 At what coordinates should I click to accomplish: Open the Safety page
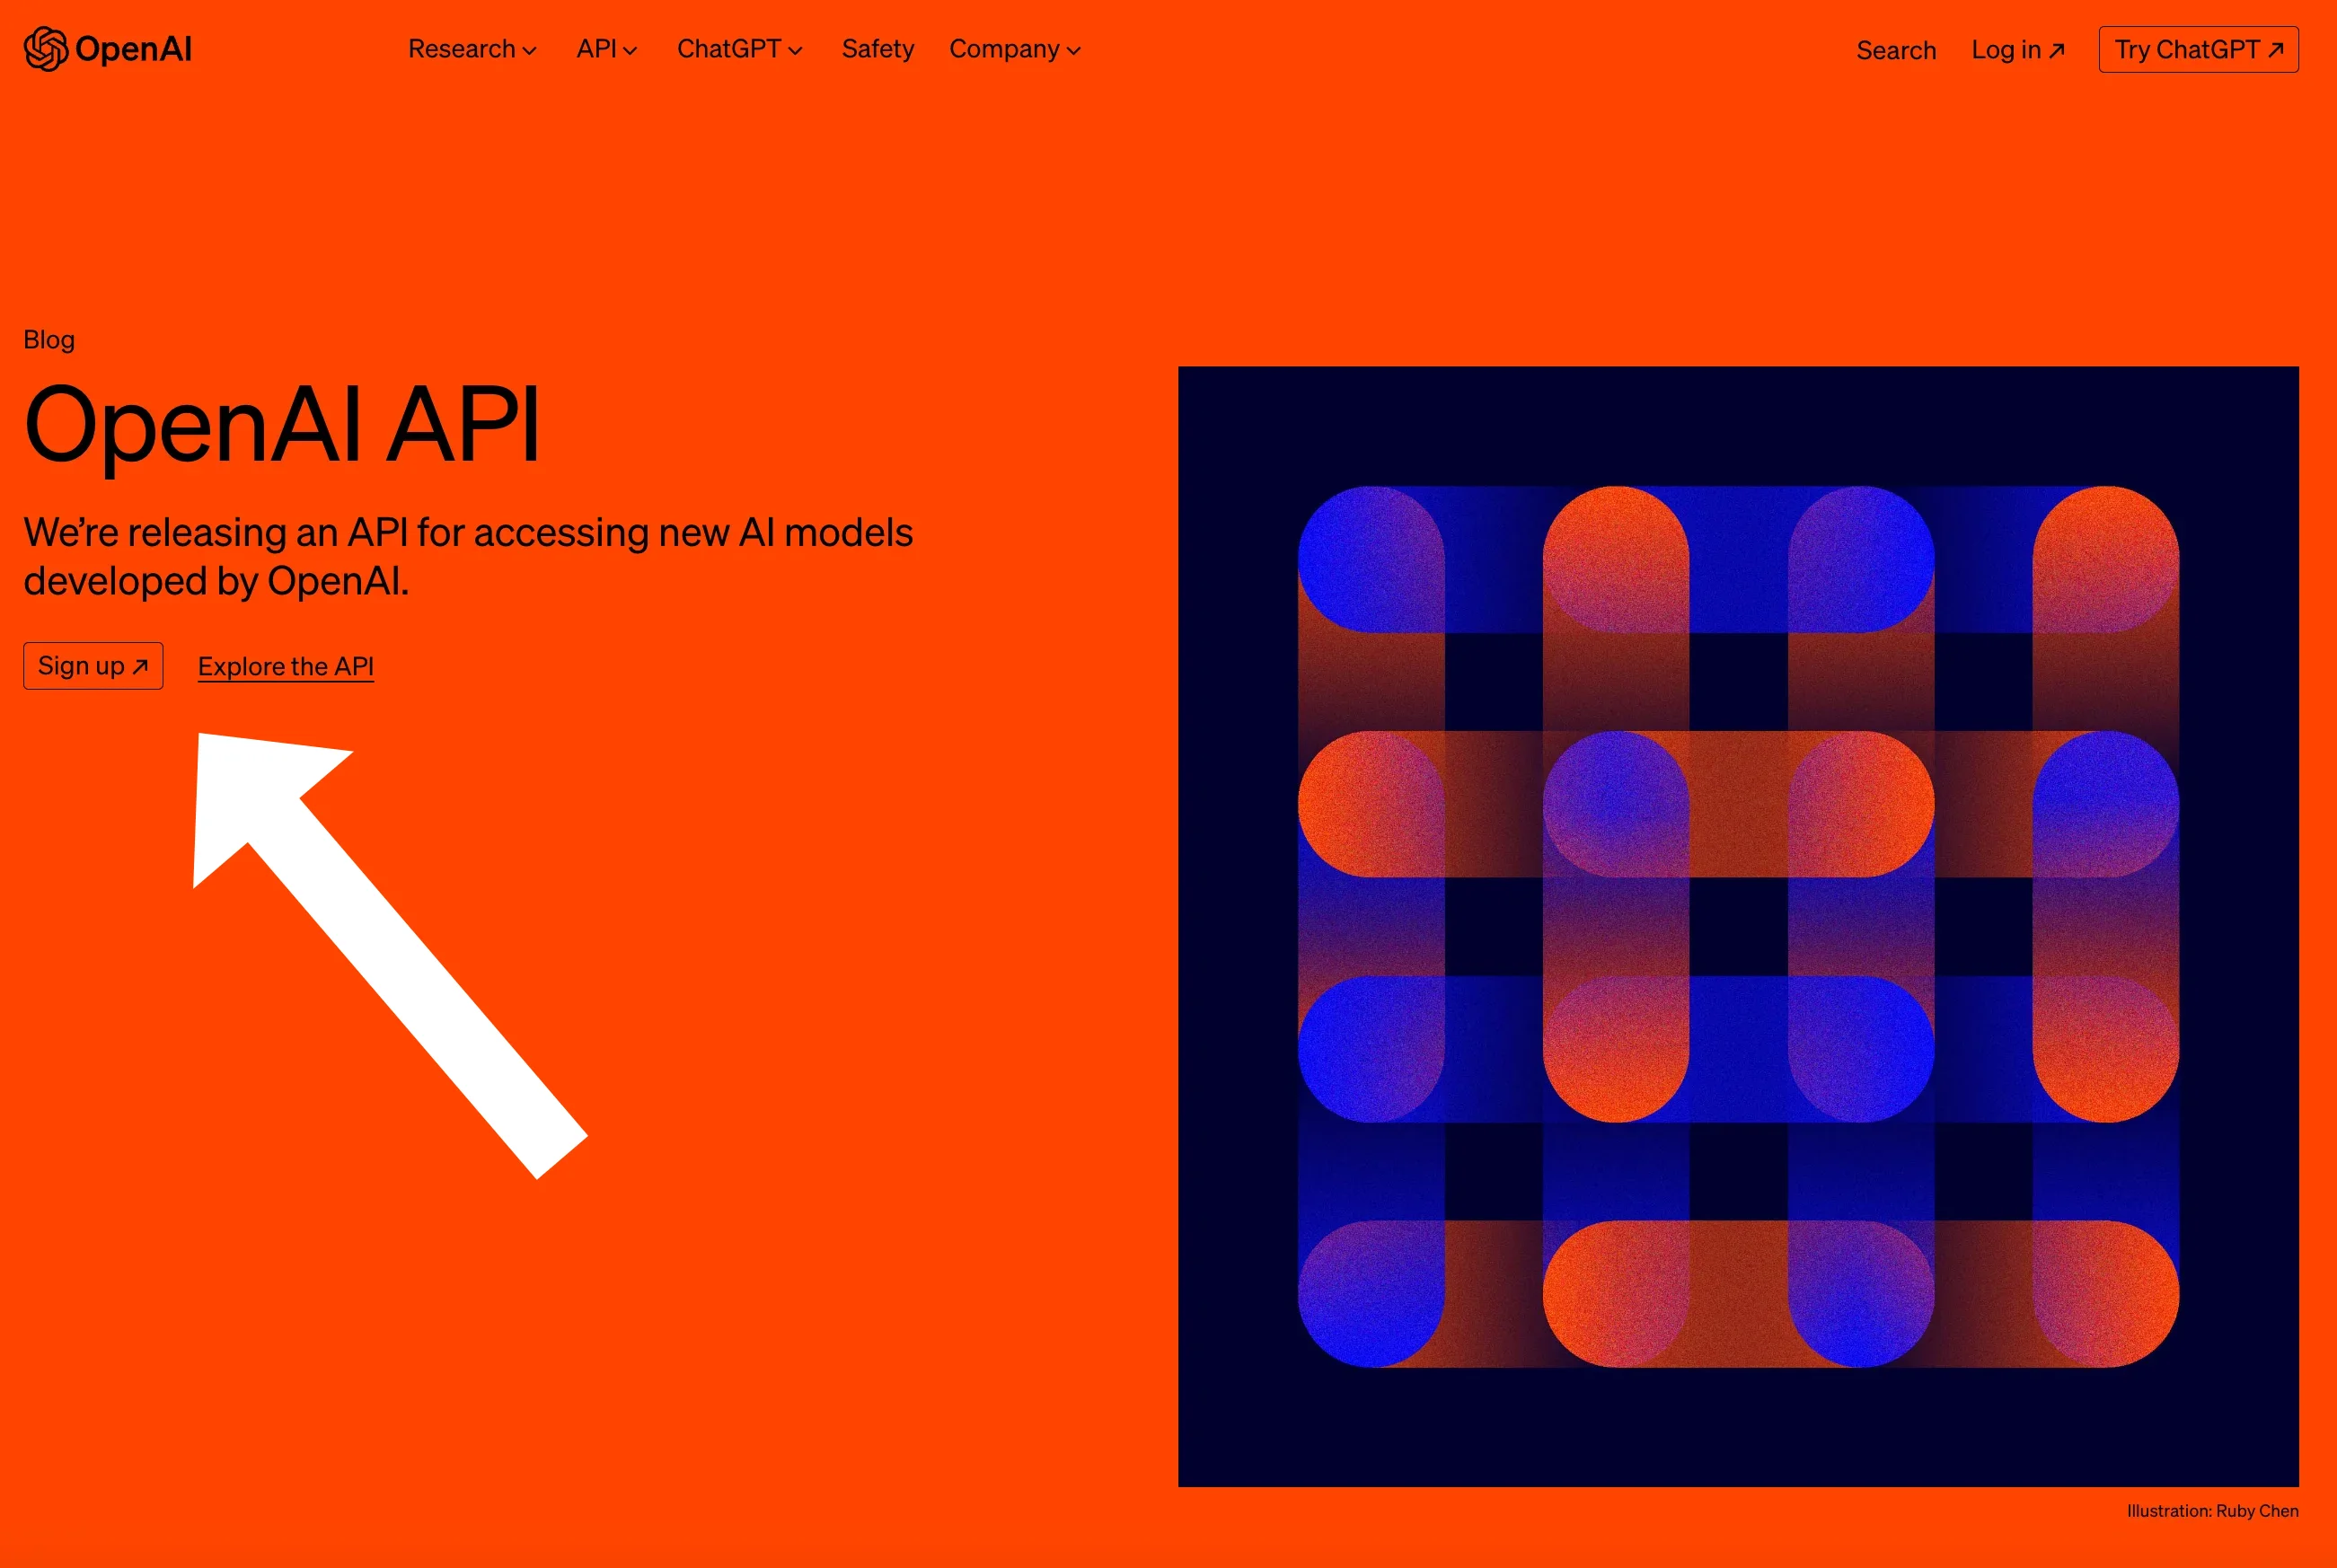pyautogui.click(x=877, y=49)
